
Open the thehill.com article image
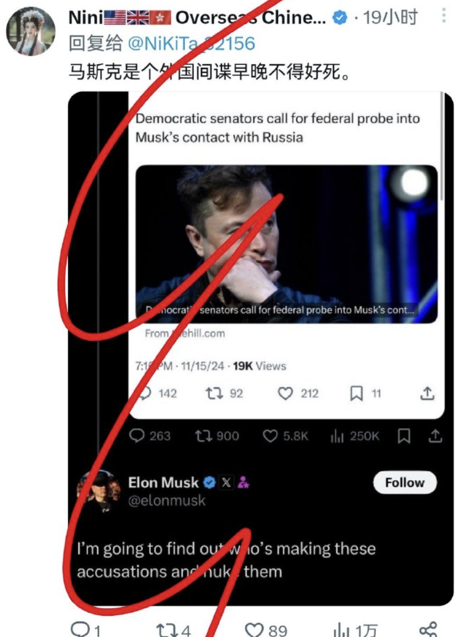286,244
